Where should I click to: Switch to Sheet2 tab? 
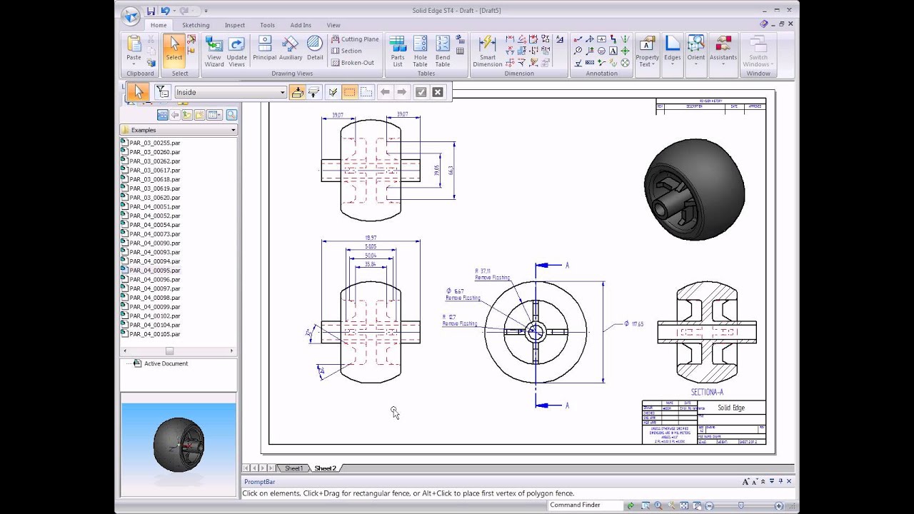tap(326, 468)
